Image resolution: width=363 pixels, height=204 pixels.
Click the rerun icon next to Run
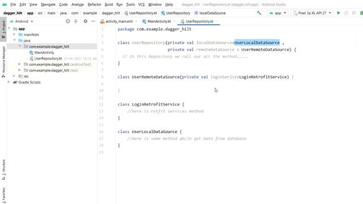[x=346, y=13]
